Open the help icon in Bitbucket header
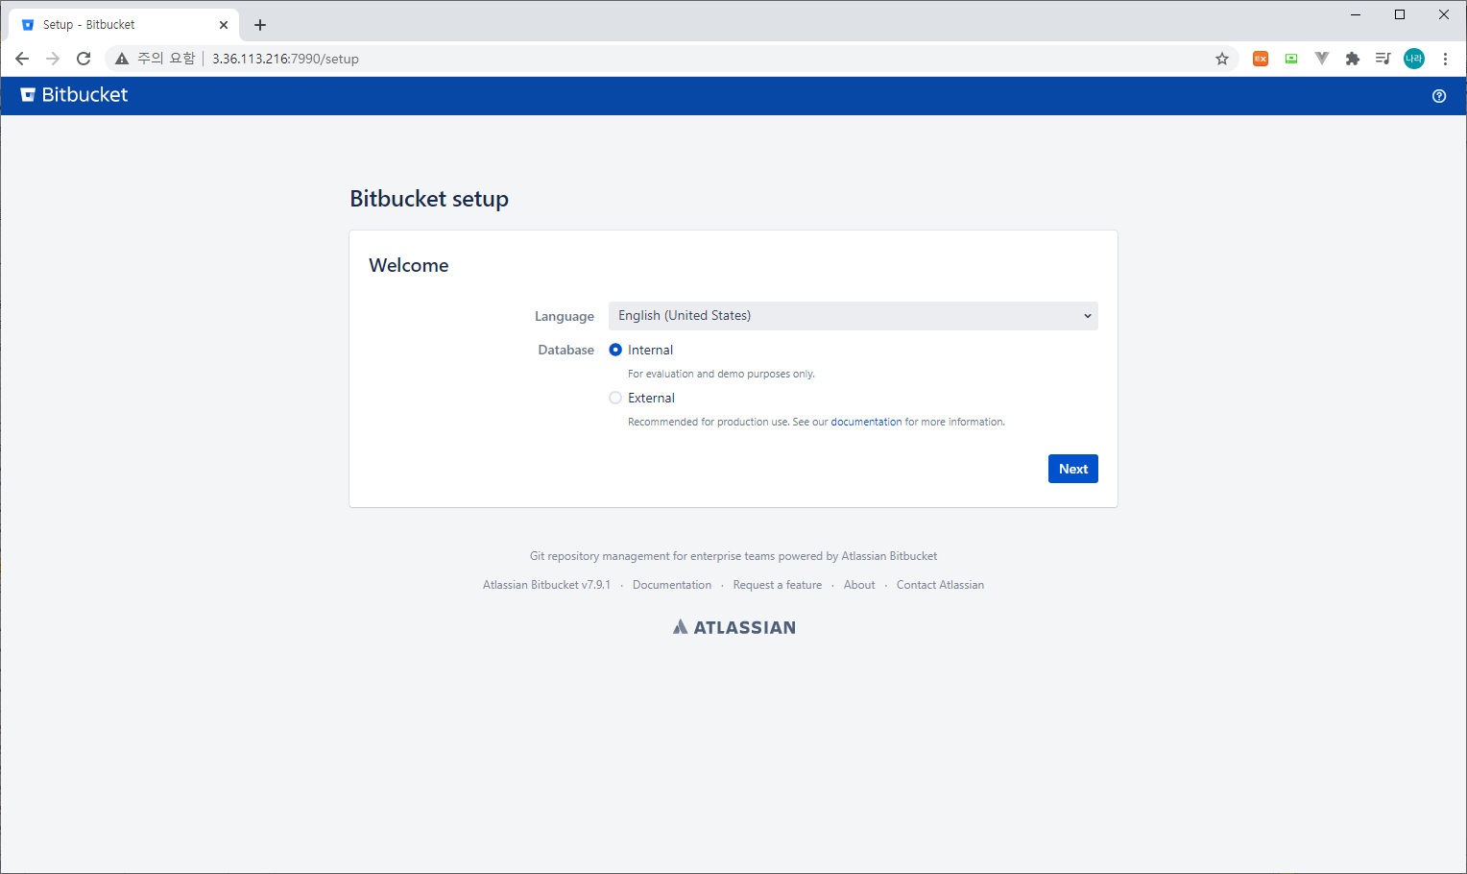Screen dimensions: 1467x874 click(1438, 96)
